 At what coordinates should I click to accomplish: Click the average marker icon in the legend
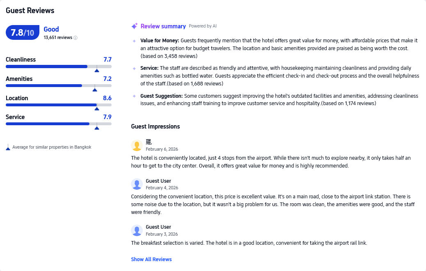click(8, 147)
